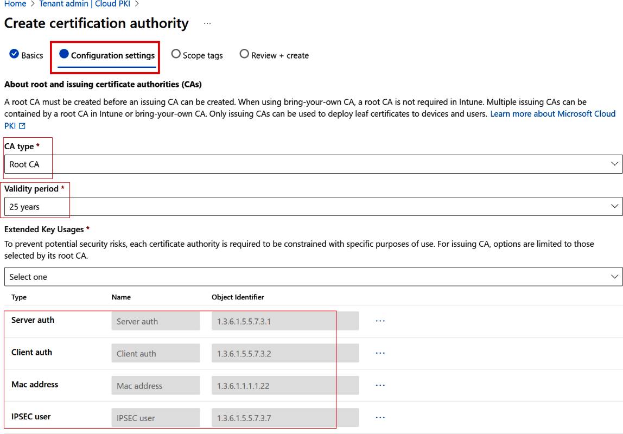Click the Server auth name field
This screenshot has height=434, width=623.
(156, 321)
